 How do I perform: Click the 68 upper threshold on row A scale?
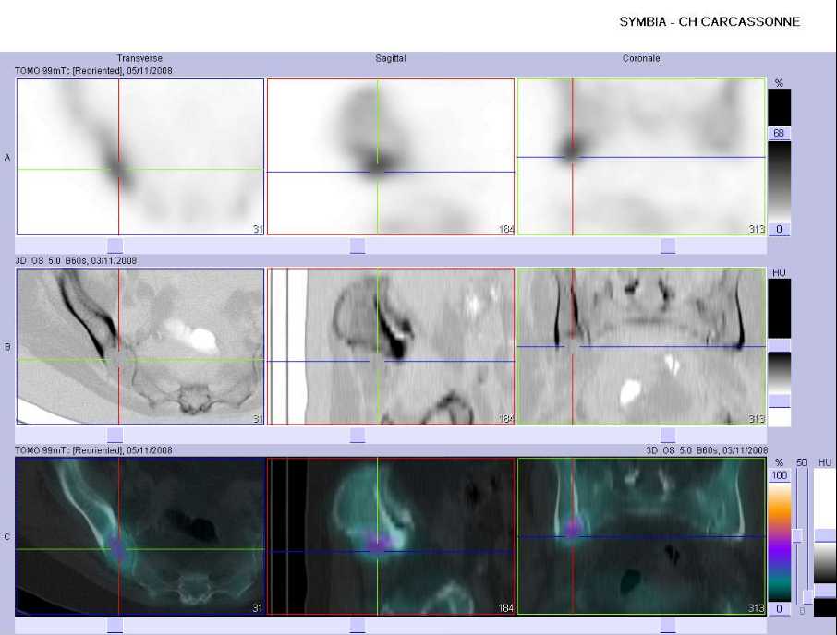(x=779, y=133)
